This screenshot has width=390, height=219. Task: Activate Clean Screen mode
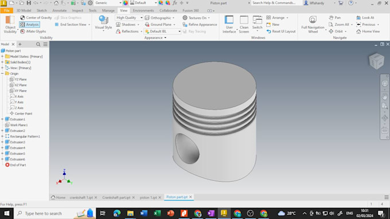(244, 24)
